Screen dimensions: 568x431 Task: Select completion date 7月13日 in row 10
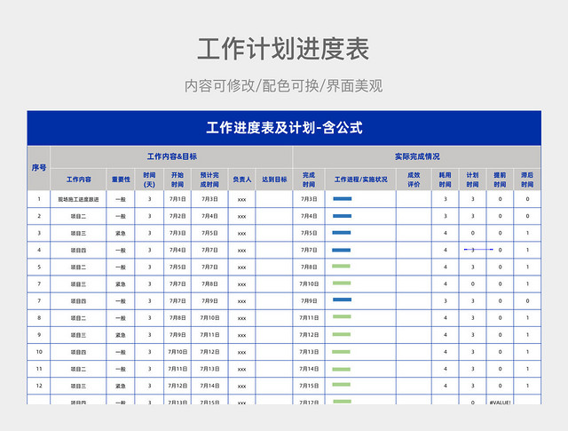(309, 352)
